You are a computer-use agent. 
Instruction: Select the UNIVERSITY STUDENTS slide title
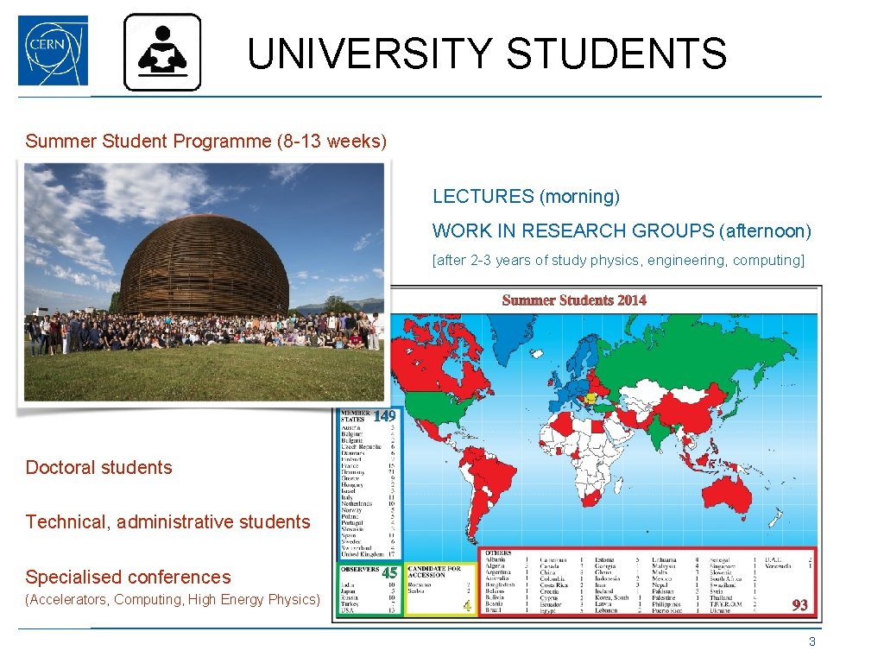[487, 53]
